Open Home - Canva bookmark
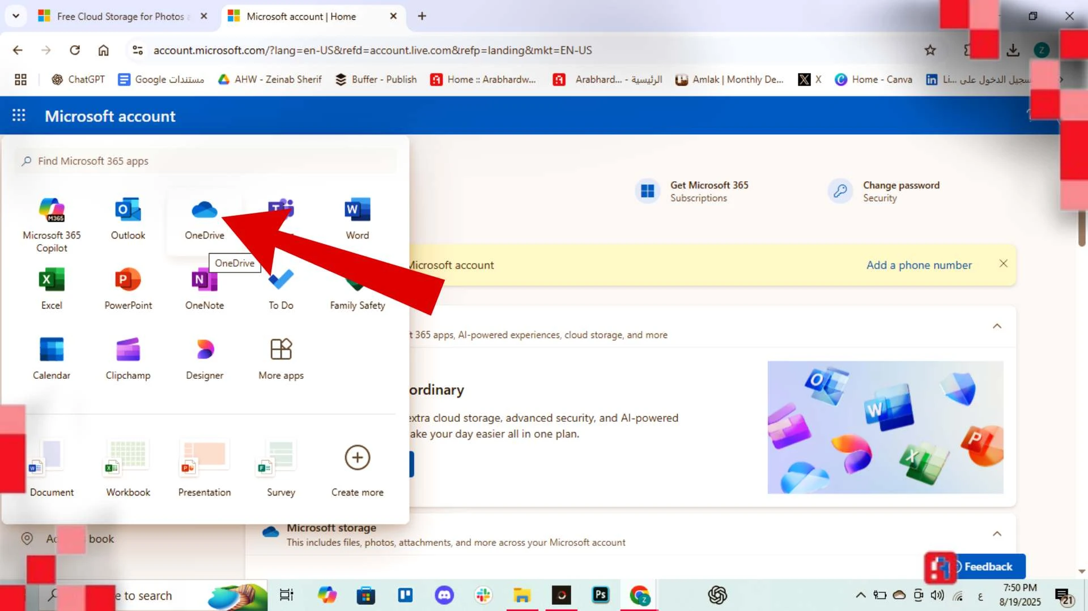1088x611 pixels. click(874, 80)
